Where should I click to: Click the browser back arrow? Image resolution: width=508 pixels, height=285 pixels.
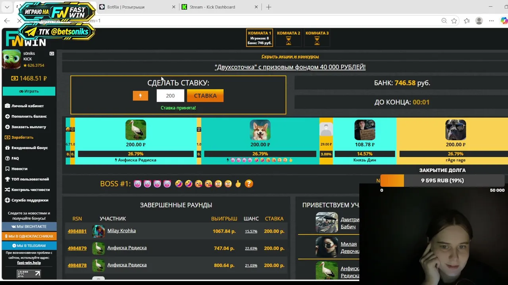[7, 21]
